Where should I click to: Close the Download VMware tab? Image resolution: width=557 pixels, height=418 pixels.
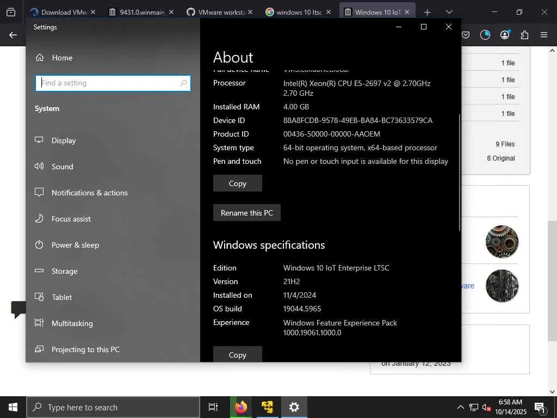pos(92,12)
